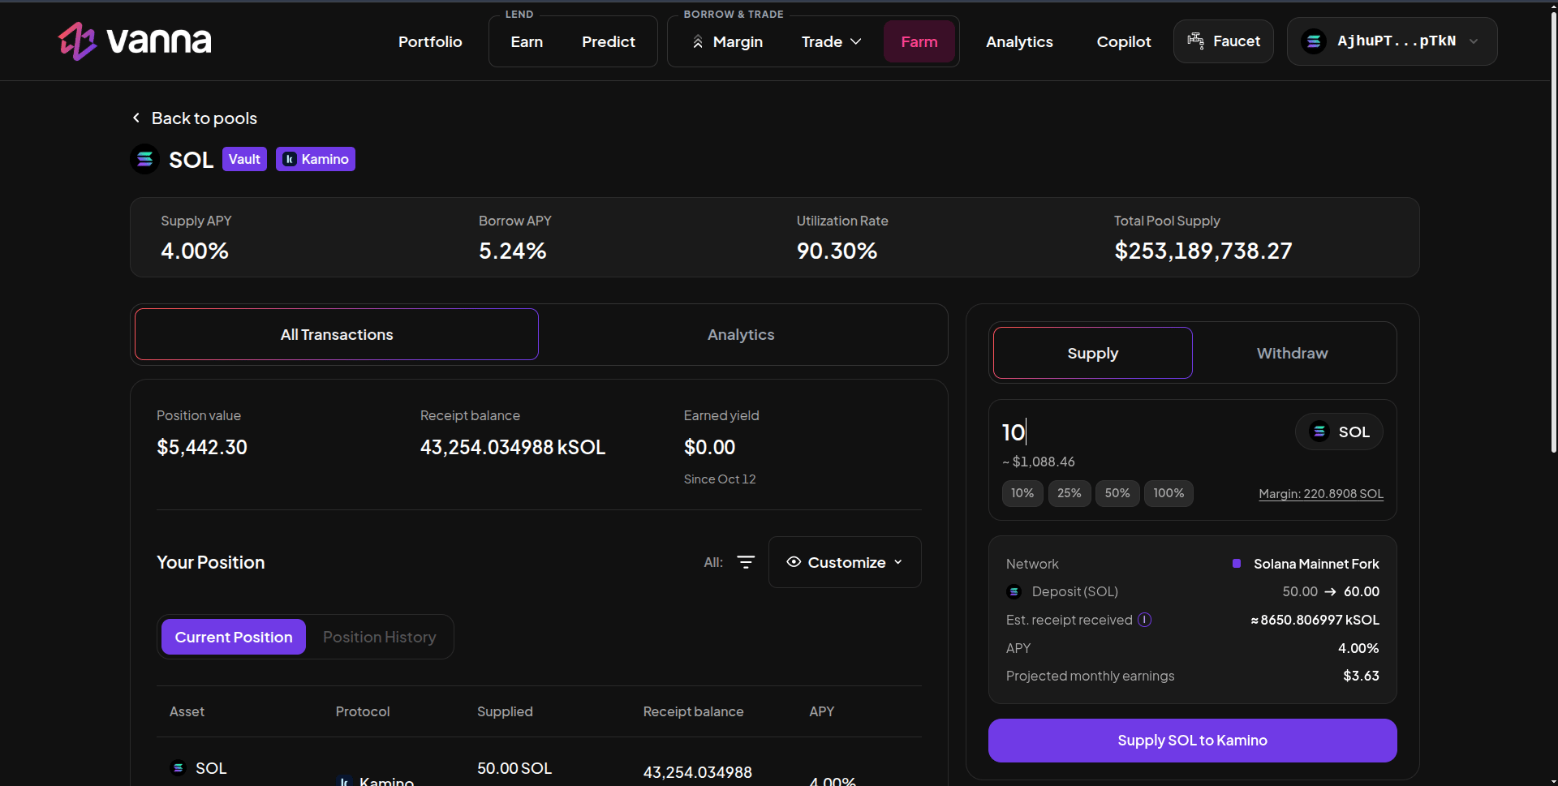1558x786 pixels.
Task: Click the arrow between 50.00 and 60.00
Action: point(1330,592)
